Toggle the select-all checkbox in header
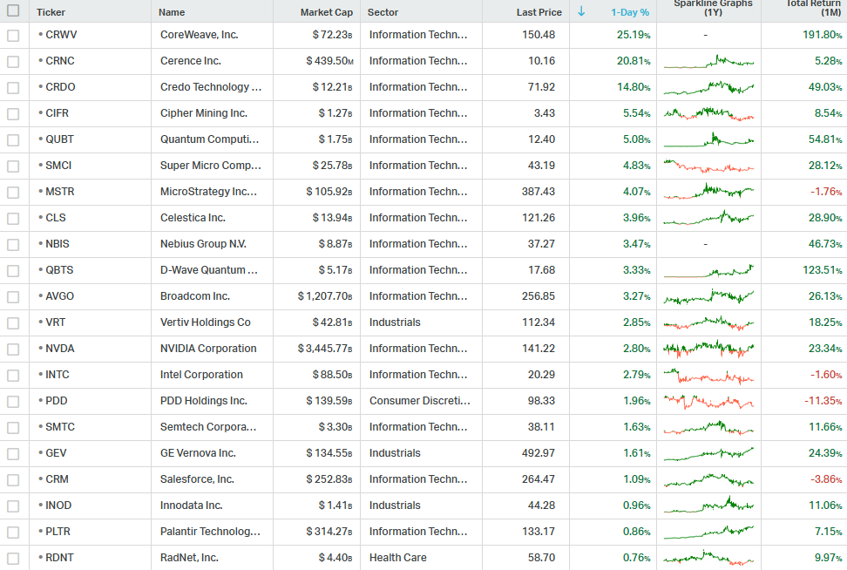Screen dimensions: 847x570 pos(13,10)
